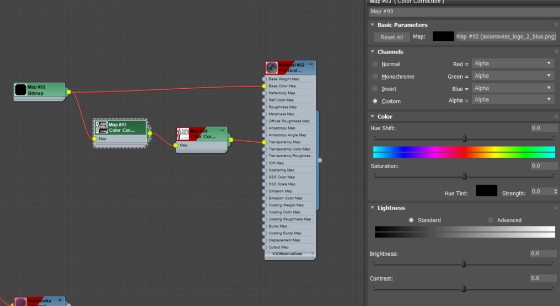Click the hue spectrum color bar
The width and height of the screenshot is (560, 306).
coord(464,152)
